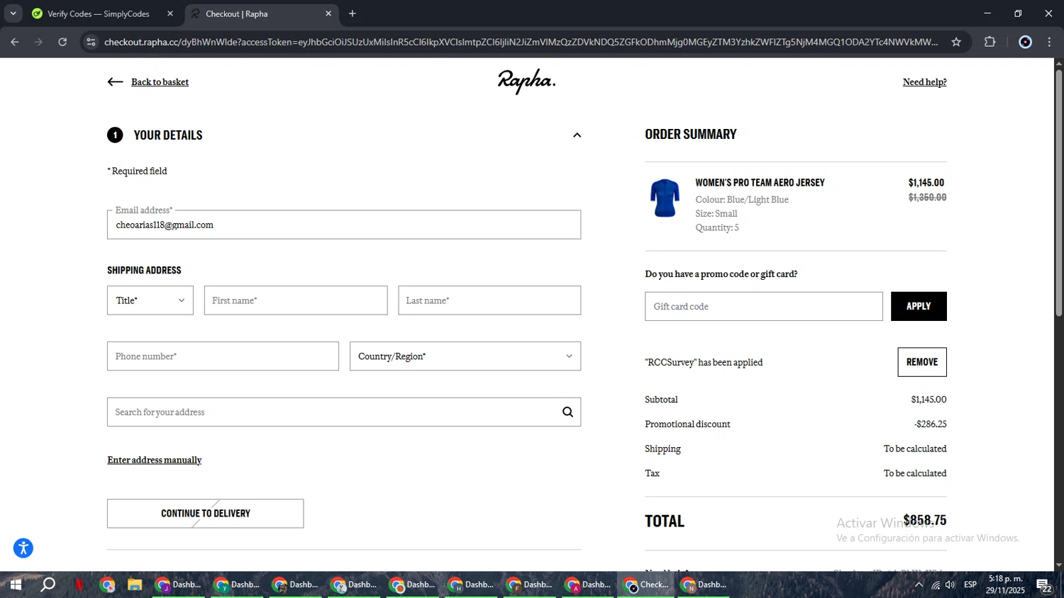Click the ESP language indicator
This screenshot has width=1064, height=598.
[970, 585]
